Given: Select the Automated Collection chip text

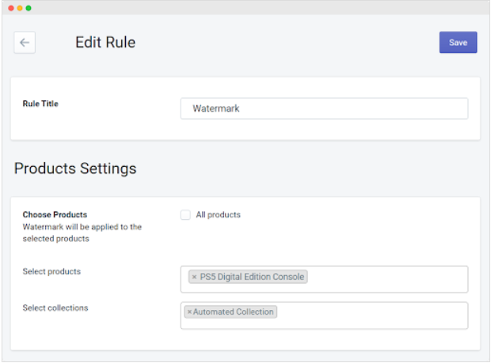Looking at the screenshot, I should [234, 312].
